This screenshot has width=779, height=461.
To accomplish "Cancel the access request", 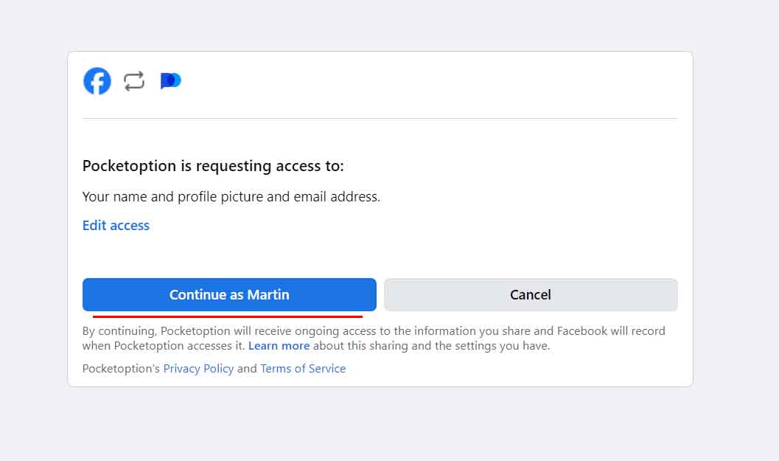I will (x=531, y=294).
